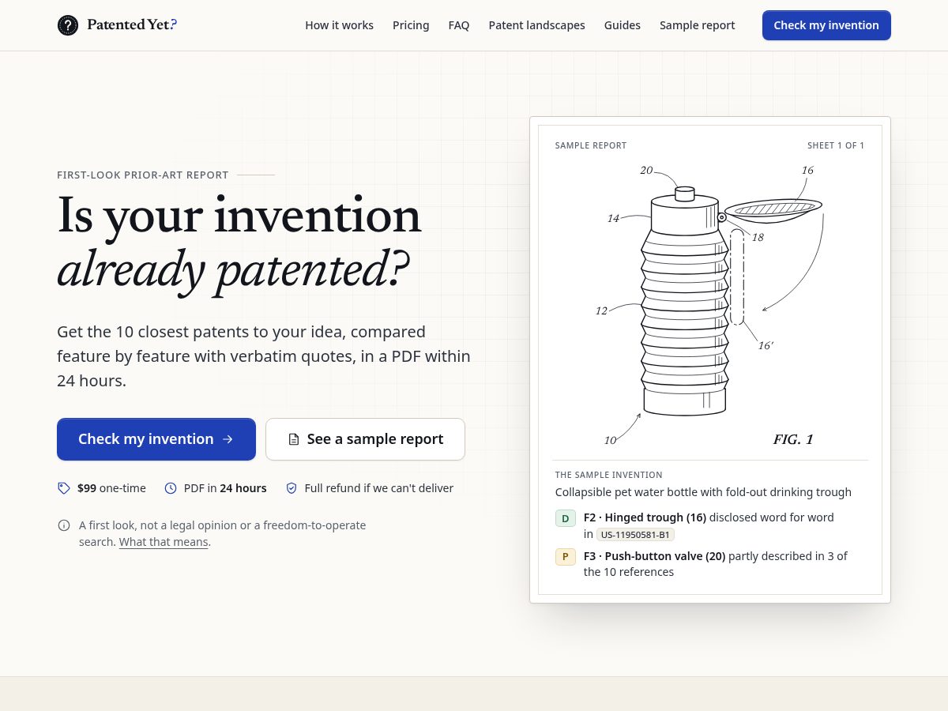Open the How it works page
Image resolution: width=948 pixels, height=711 pixels.
[x=339, y=25]
